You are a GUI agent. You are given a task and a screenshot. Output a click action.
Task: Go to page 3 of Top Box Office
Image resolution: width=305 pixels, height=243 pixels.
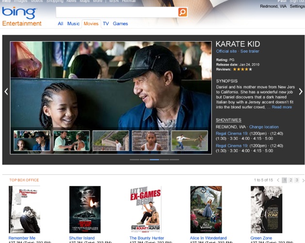coord(297,180)
